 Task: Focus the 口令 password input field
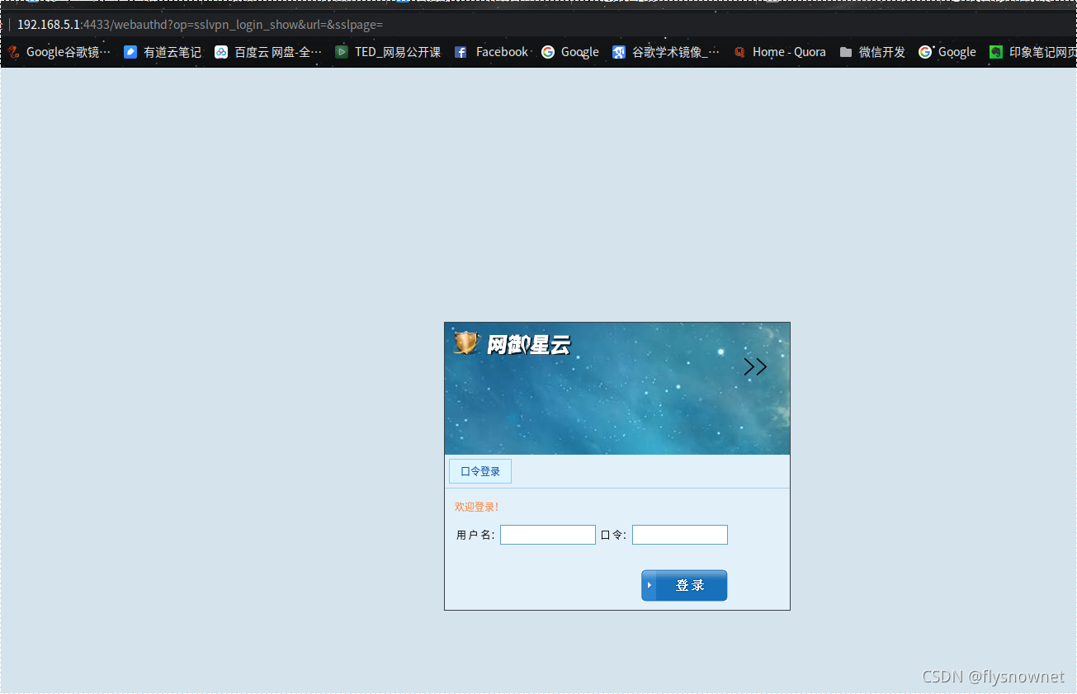(680, 535)
